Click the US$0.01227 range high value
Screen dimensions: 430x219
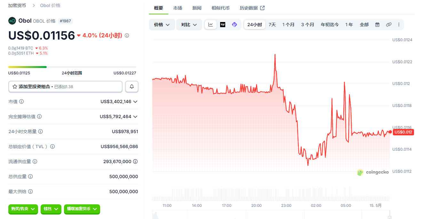click(x=125, y=73)
